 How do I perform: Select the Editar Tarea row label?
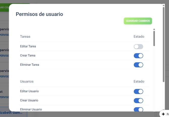28,46
